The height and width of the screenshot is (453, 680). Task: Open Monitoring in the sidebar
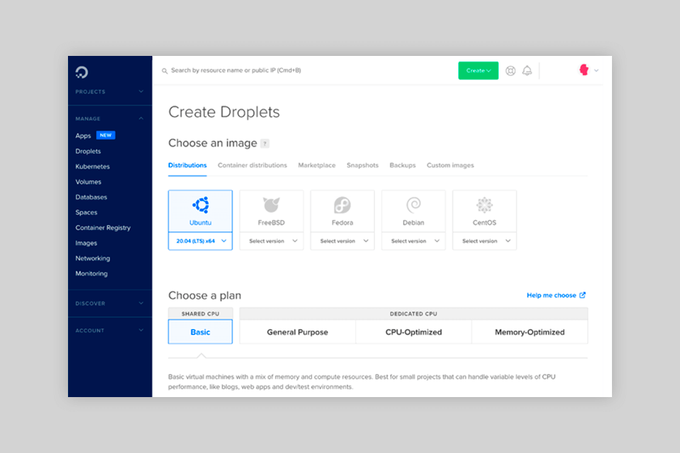(91, 273)
